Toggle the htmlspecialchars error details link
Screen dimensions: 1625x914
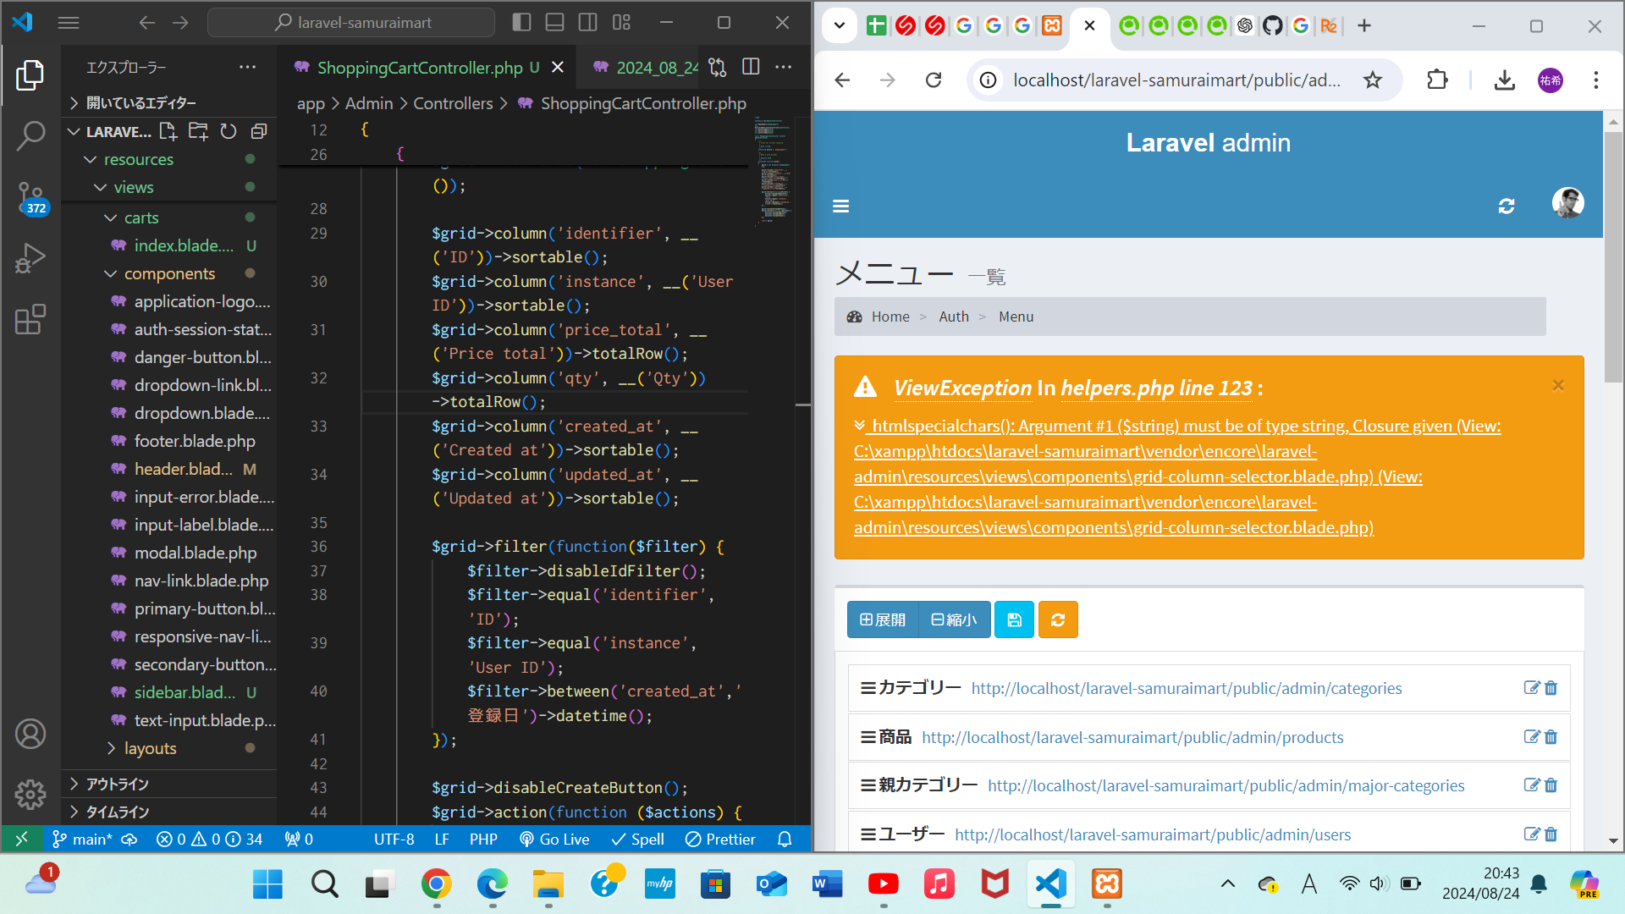pyautogui.click(x=1177, y=476)
